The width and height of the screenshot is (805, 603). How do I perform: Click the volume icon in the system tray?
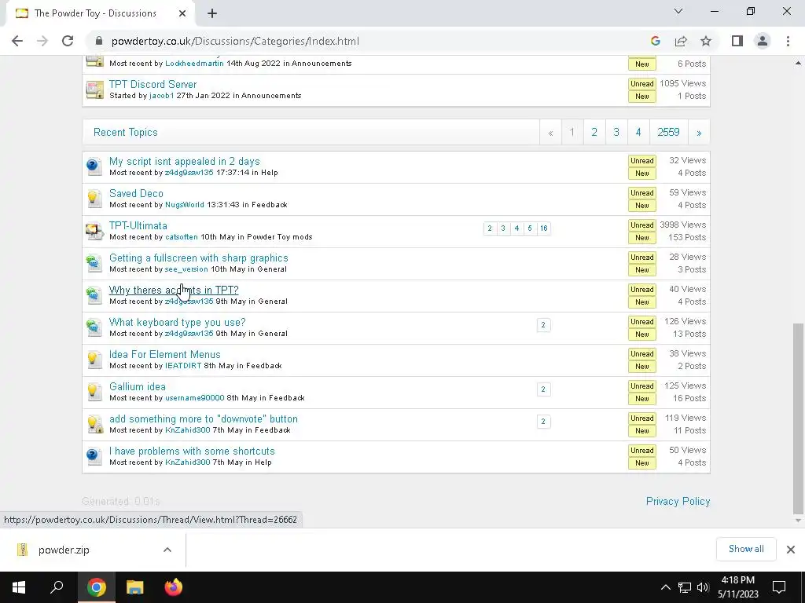703,587
